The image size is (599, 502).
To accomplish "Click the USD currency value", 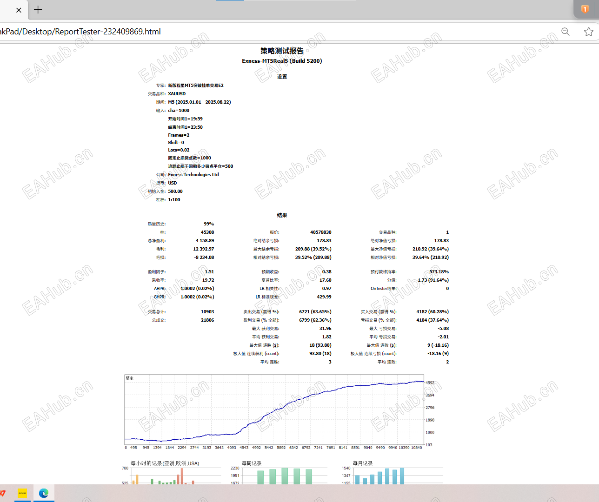I will coord(173,183).
